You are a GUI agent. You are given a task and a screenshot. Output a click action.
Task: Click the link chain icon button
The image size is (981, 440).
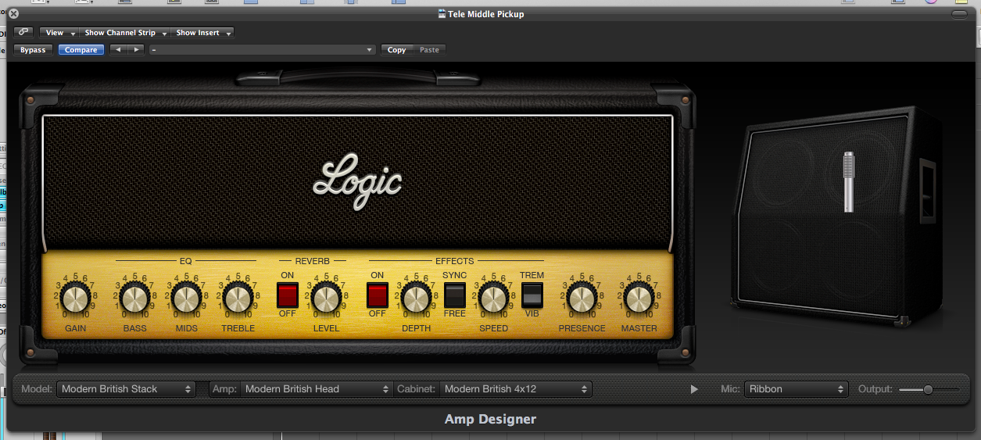[23, 33]
